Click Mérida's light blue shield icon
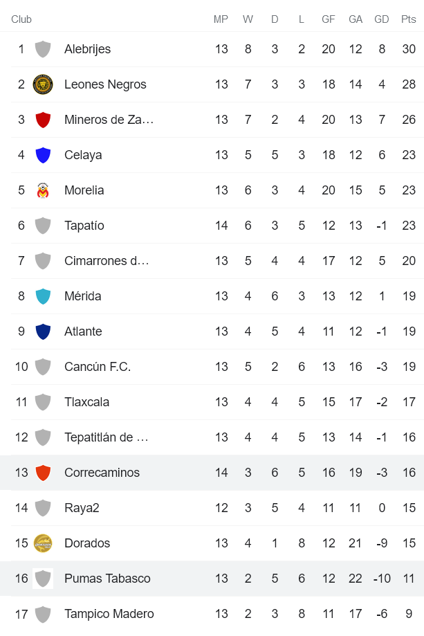This screenshot has height=636, width=424. pyautogui.click(x=43, y=296)
